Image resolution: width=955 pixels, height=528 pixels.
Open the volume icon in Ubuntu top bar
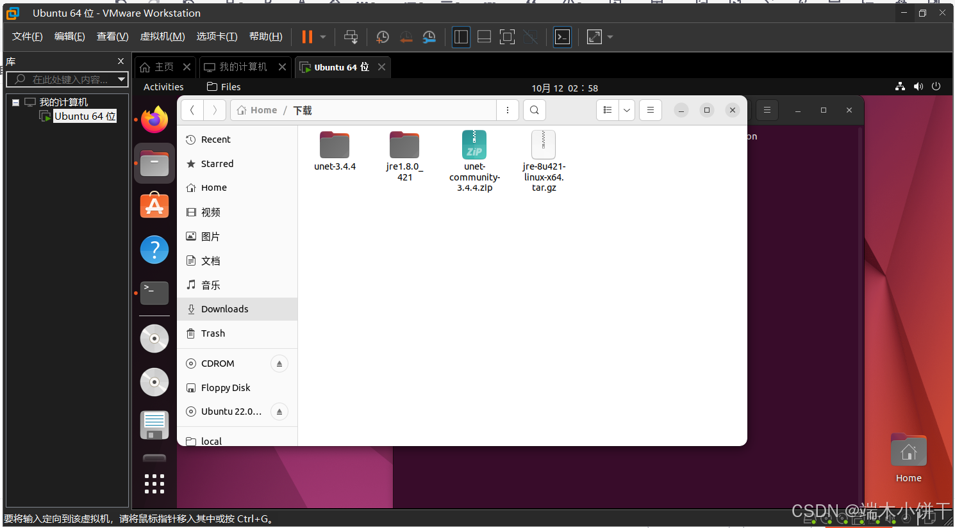coord(918,86)
